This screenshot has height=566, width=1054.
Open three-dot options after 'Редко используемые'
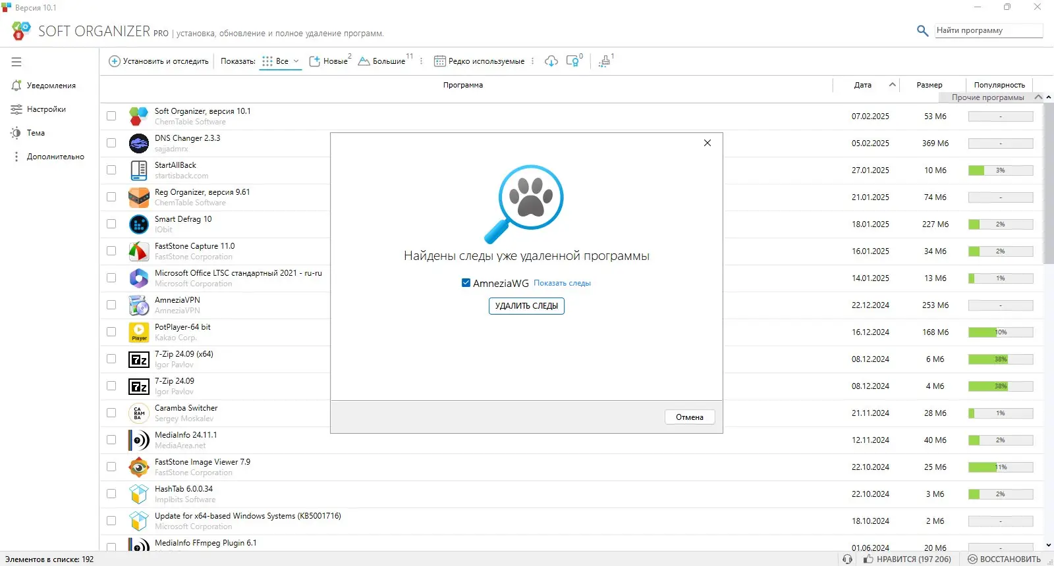point(532,61)
